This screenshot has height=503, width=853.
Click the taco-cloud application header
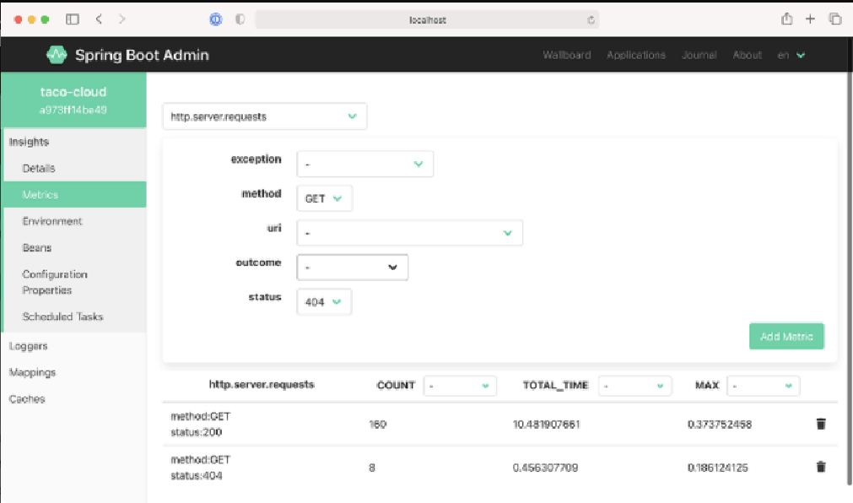point(73,100)
